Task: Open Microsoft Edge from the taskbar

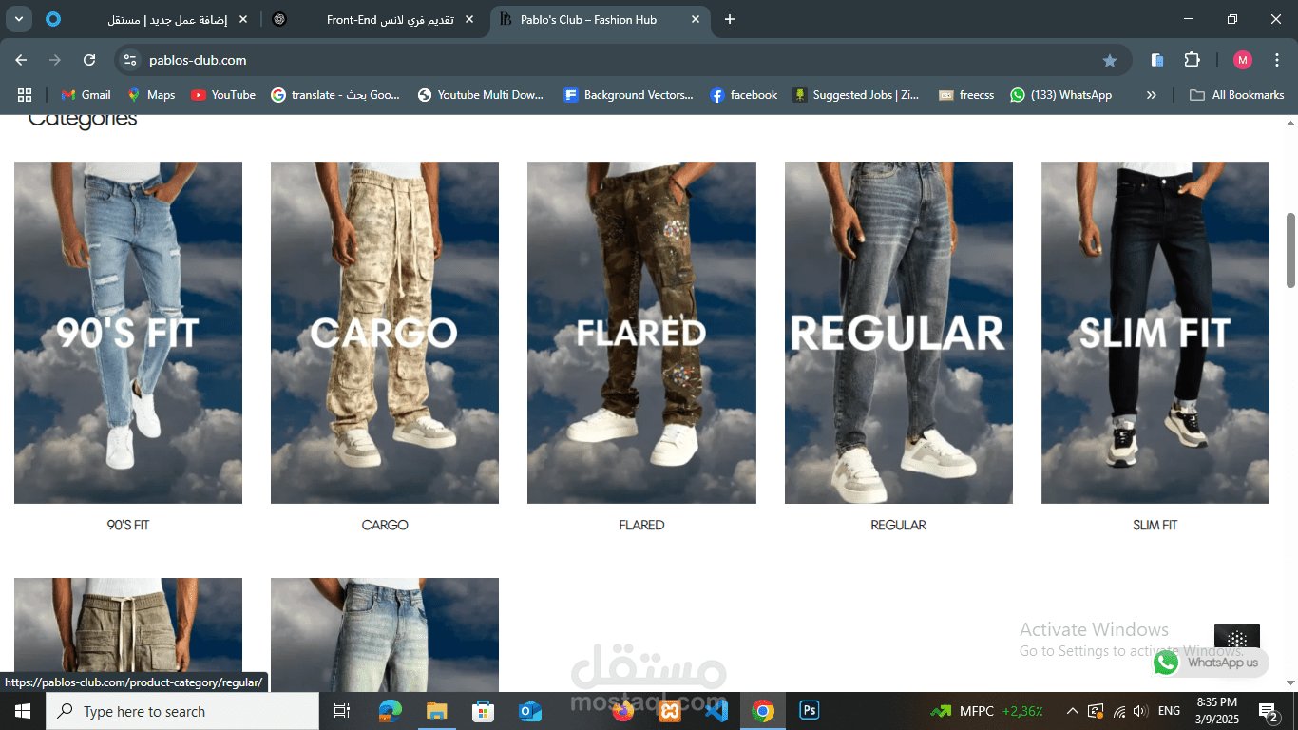Action: click(x=391, y=711)
